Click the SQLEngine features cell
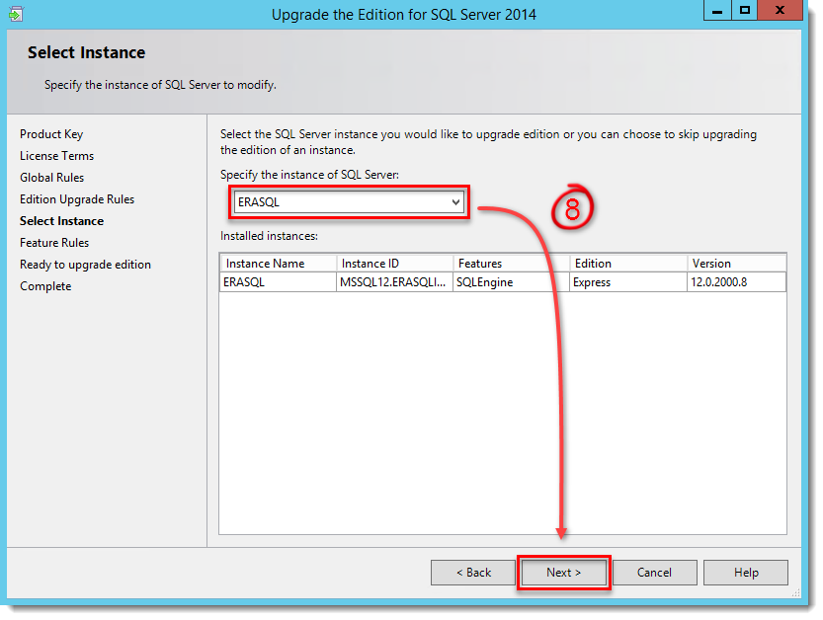Screen dimensions: 823x620 pos(511,282)
